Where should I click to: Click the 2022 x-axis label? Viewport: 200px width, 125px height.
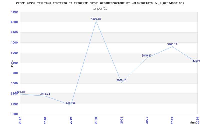[147, 120]
